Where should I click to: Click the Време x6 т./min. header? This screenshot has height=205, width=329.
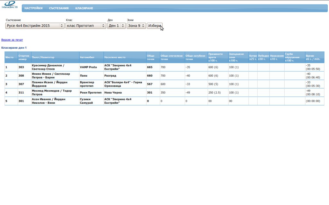[x=315, y=57]
